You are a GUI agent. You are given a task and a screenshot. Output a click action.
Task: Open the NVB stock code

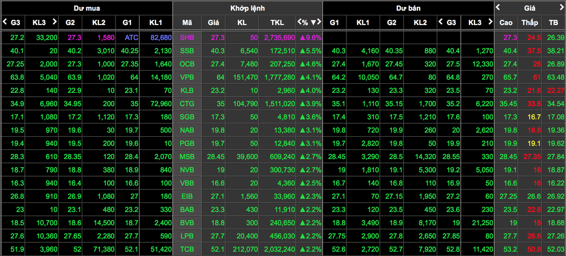(188, 170)
